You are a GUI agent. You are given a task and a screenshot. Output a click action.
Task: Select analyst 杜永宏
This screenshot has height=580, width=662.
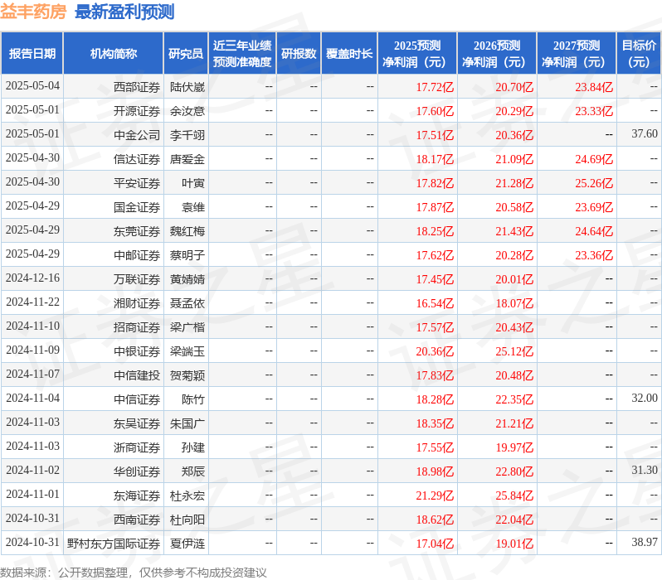tap(187, 495)
